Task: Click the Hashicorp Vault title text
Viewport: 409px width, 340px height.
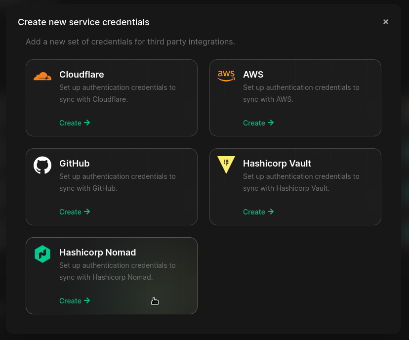Action: [x=277, y=164]
